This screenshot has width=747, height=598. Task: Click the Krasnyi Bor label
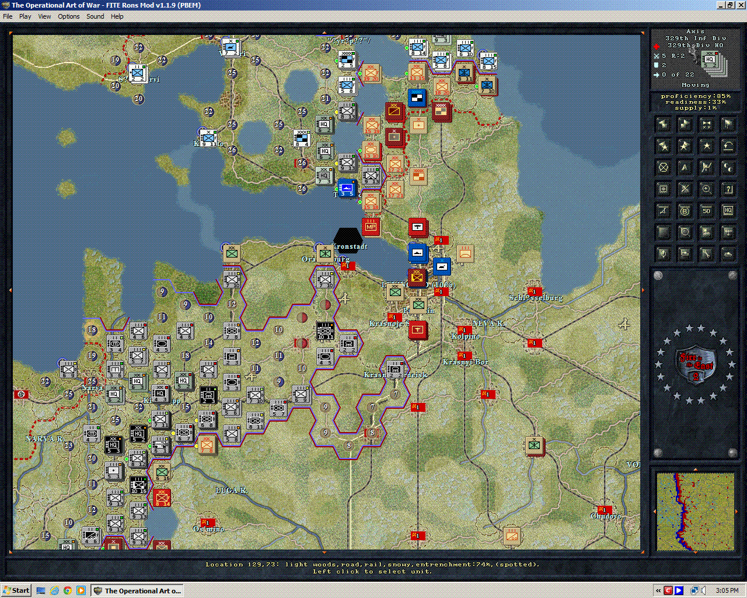tap(465, 362)
